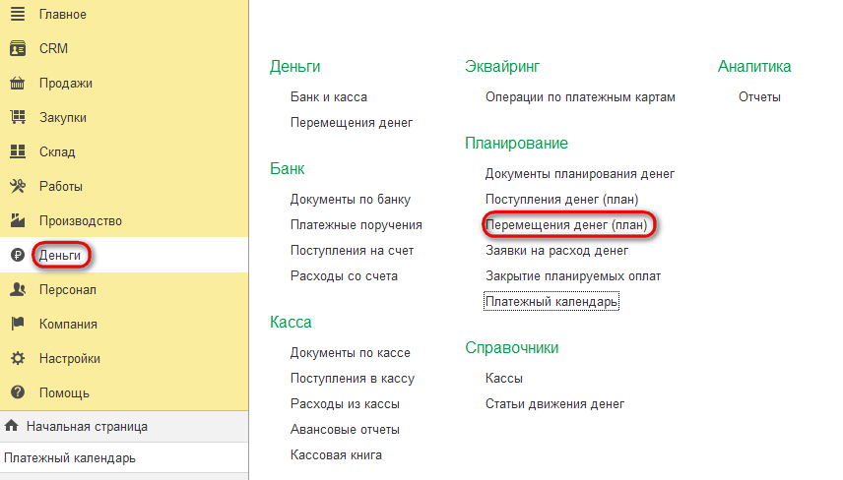Image resolution: width=843 pixels, height=480 pixels.
Task: Open Платежный календарь in Планирование list
Action: coord(551,301)
